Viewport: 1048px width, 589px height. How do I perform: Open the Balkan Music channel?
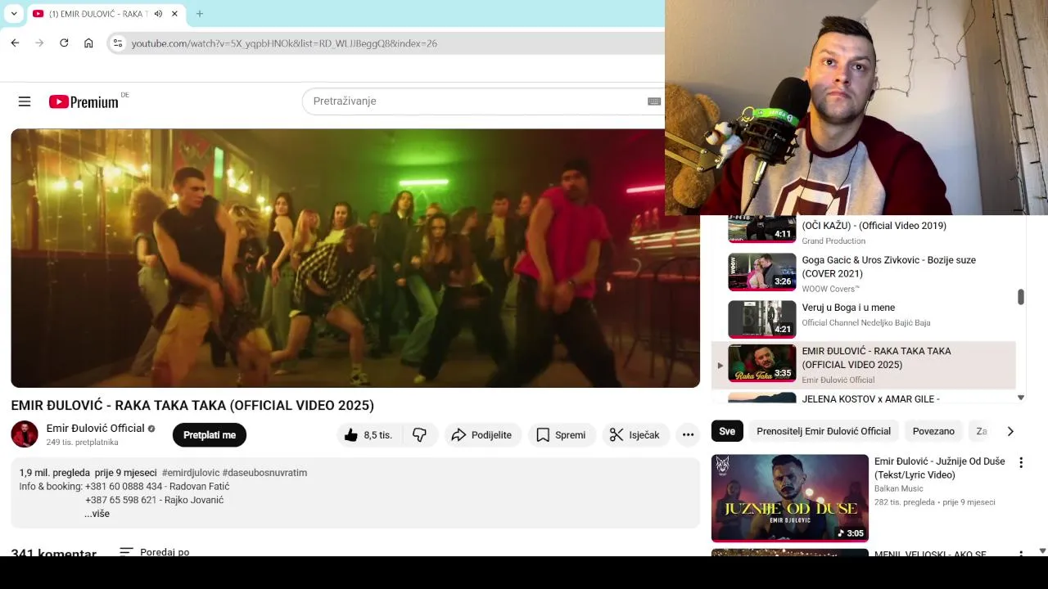(x=899, y=489)
